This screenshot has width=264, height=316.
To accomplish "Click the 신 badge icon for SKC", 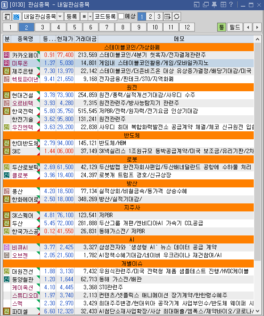I will [x=7, y=151].
